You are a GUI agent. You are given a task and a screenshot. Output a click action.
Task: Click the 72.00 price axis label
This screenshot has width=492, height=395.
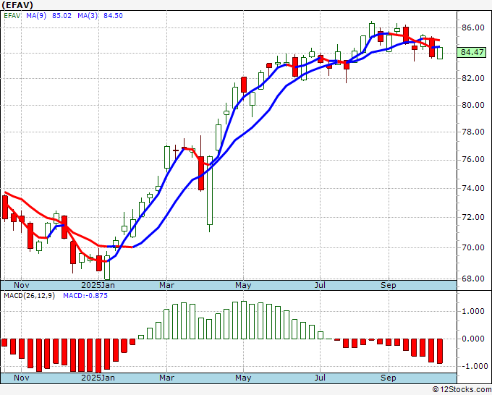[473, 217]
